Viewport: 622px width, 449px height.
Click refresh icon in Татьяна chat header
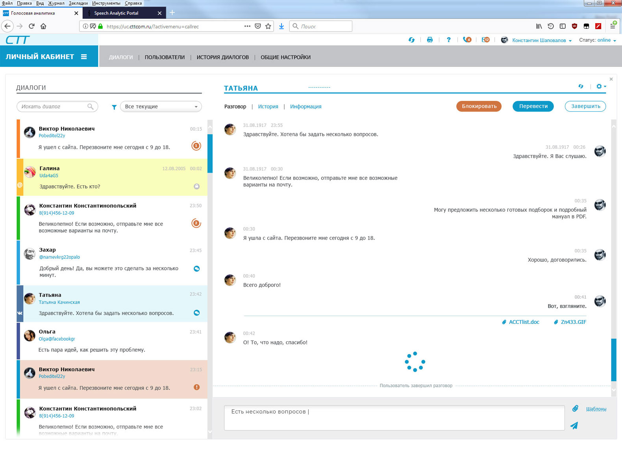[581, 86]
